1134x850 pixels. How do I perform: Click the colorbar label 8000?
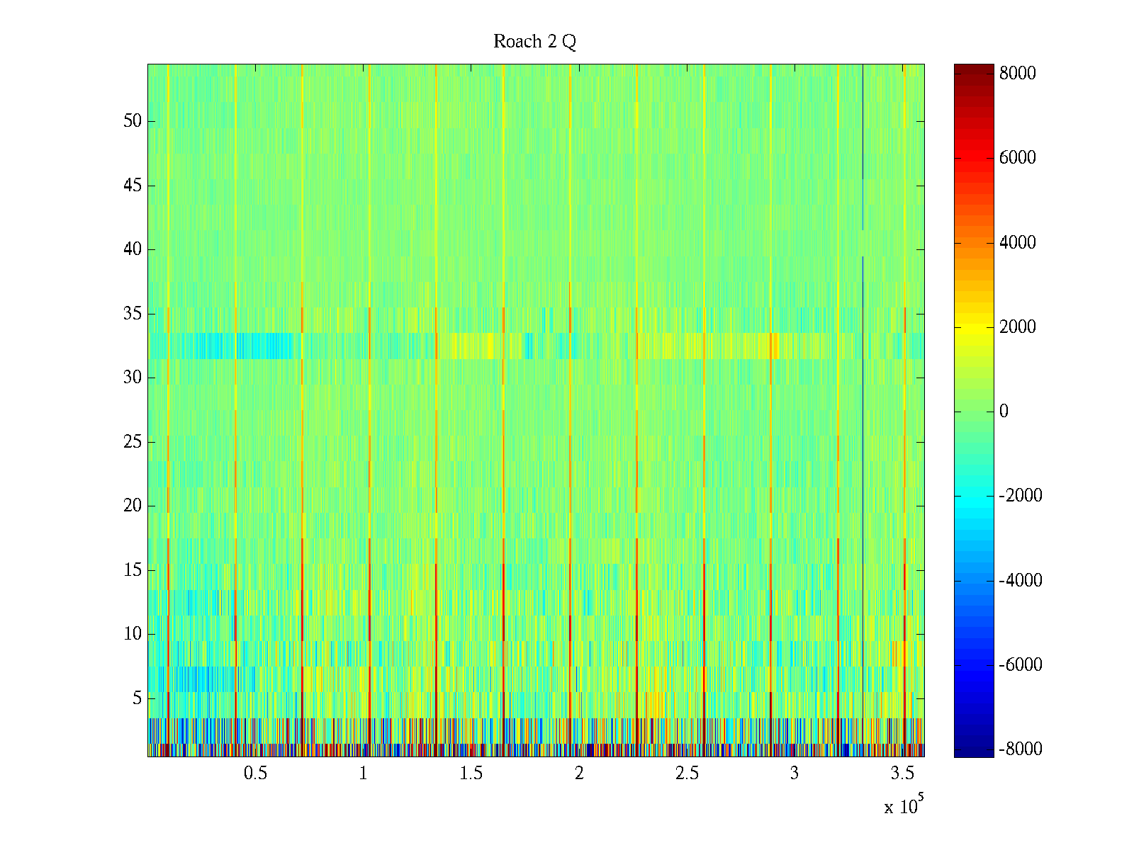pyautogui.click(x=1017, y=74)
